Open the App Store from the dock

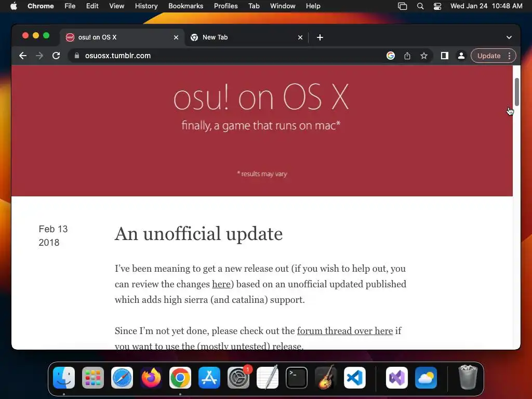209,378
